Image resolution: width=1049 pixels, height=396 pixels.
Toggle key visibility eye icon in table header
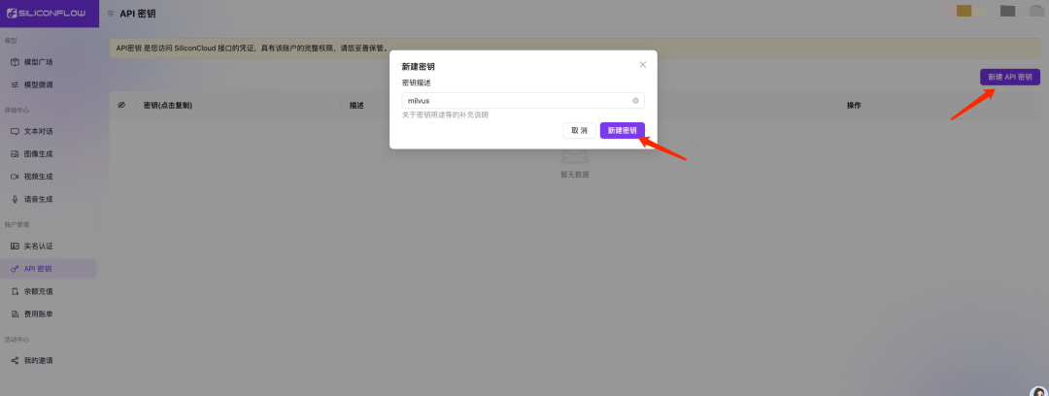[121, 106]
